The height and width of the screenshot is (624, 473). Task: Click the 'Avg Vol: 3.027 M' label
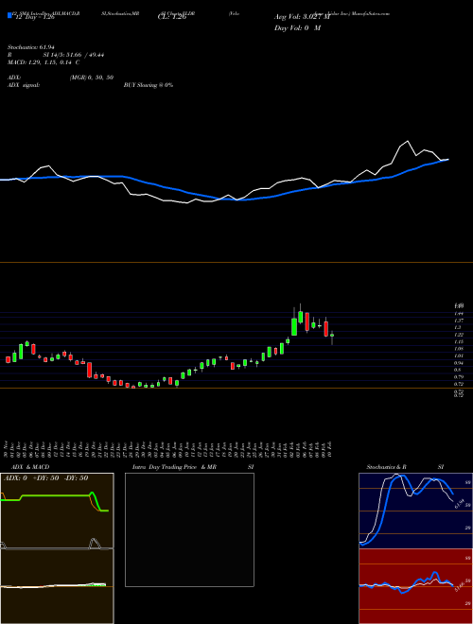pos(302,17)
